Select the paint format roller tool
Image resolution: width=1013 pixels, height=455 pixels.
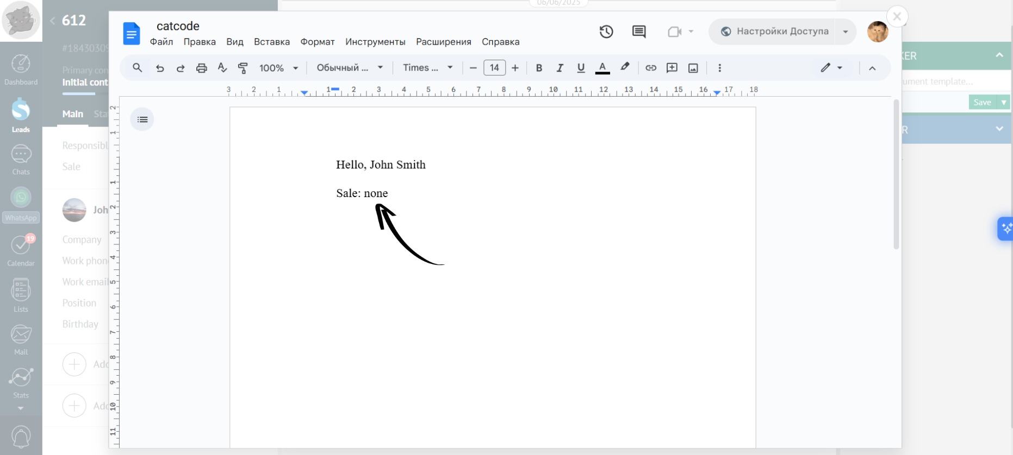[243, 68]
